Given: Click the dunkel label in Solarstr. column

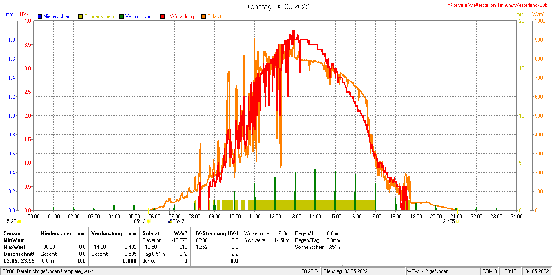Looking at the screenshot, I should (x=149, y=261).
